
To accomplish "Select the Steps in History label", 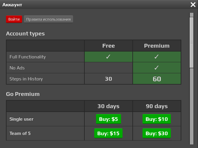I will tap(26, 79).
